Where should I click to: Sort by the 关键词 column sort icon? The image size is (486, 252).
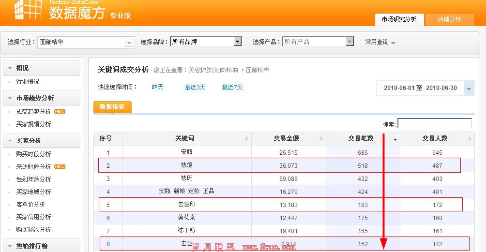pyautogui.click(x=246, y=139)
